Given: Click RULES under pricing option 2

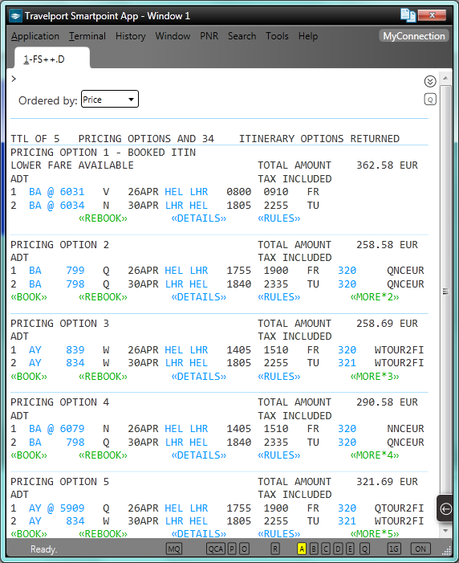Looking at the screenshot, I should 278,297.
